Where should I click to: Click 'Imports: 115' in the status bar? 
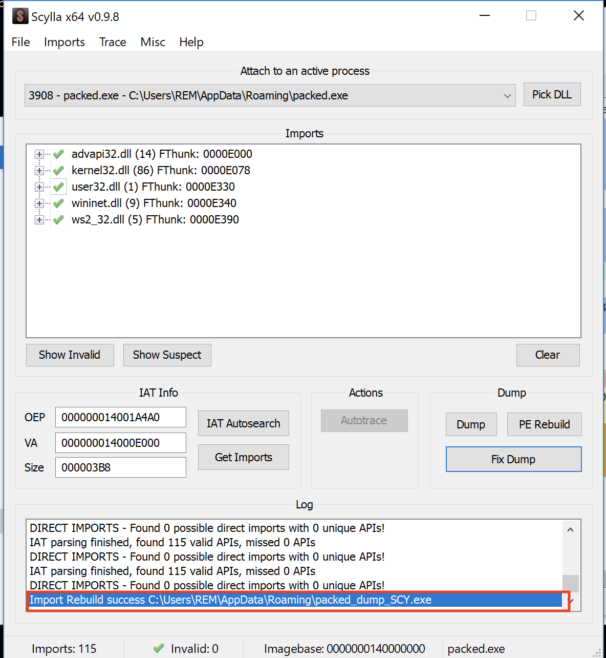[64, 649]
